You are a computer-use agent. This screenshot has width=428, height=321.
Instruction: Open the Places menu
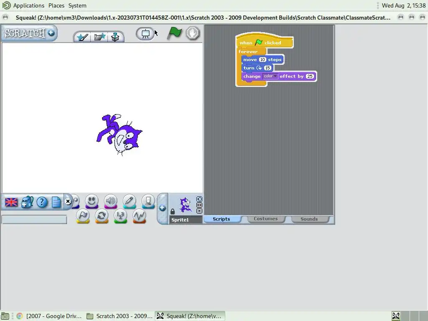click(x=56, y=5)
